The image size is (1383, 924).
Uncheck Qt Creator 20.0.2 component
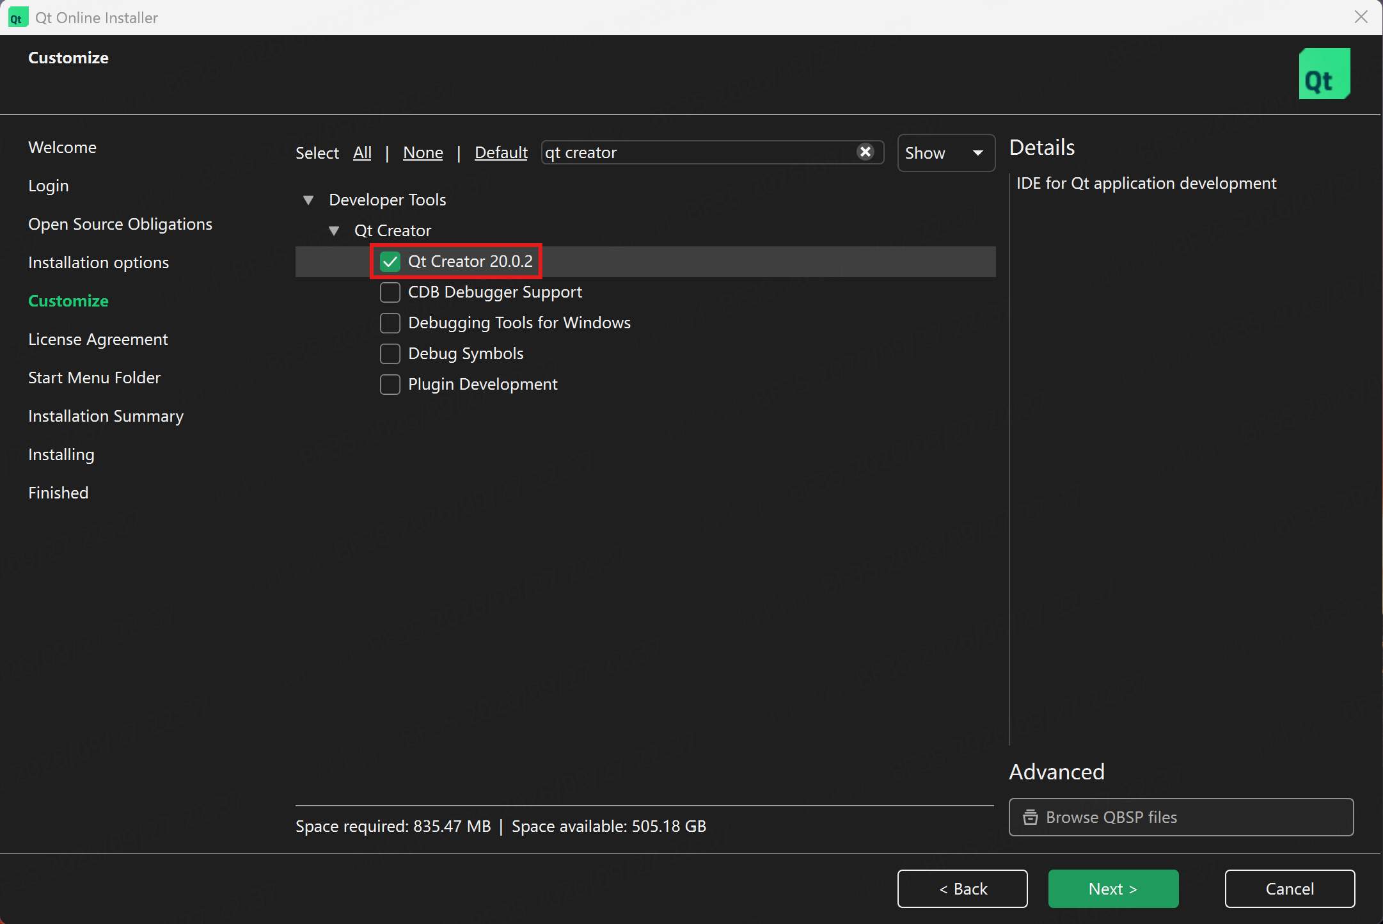point(390,262)
